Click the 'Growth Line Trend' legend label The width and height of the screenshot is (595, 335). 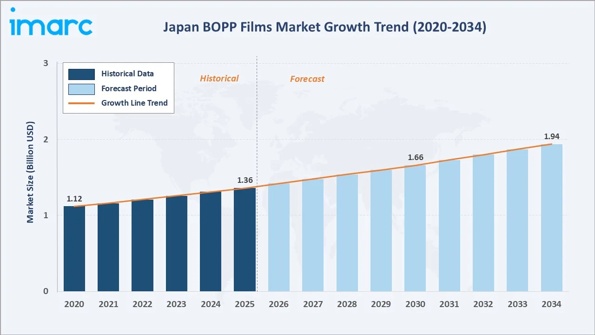click(x=134, y=103)
